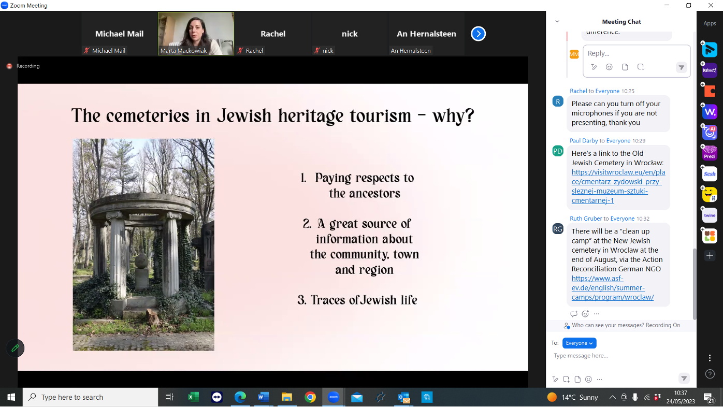723x407 pixels.
Task: Reply in thread to Ruth Gruber's message
Action: click(x=574, y=313)
